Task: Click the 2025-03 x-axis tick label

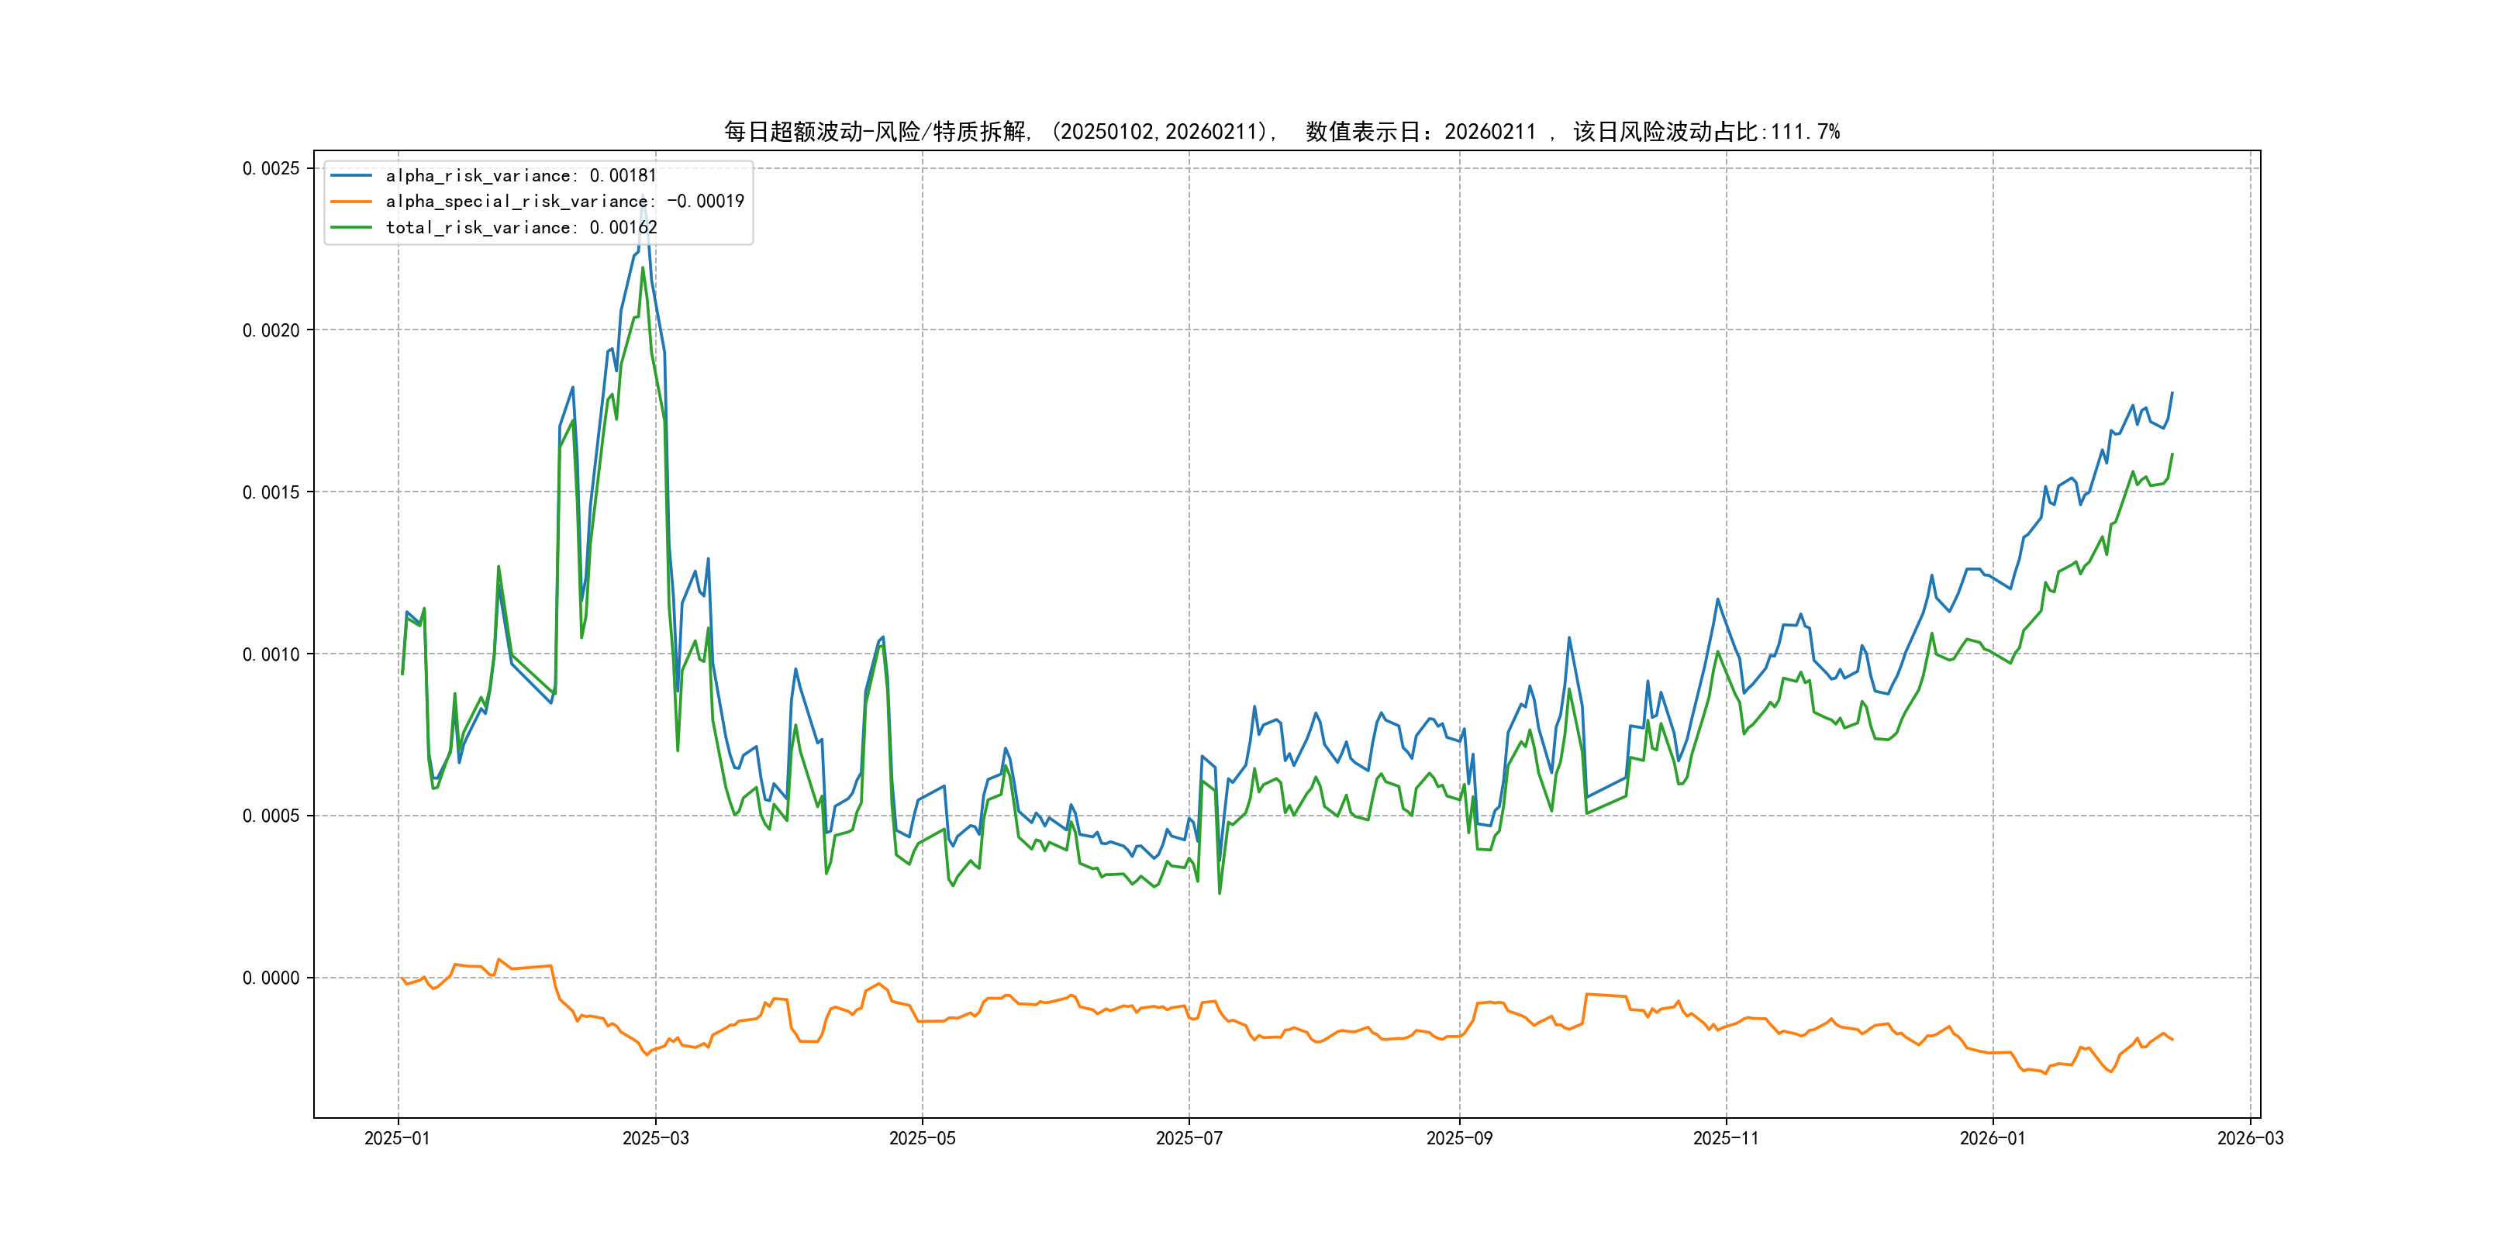Action: [655, 1138]
